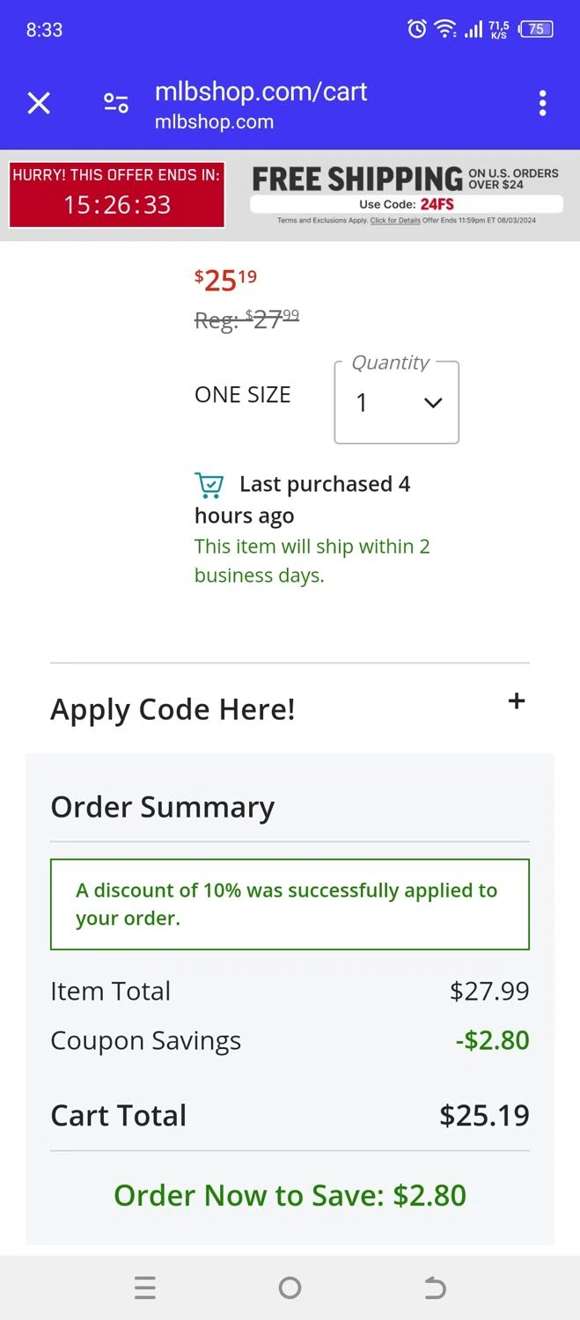The image size is (580, 1320).
Task: Tap the Wi-Fi status icon
Action: pyautogui.click(x=446, y=29)
